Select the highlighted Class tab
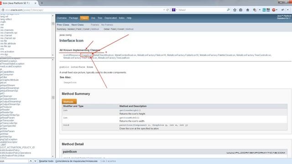 click(x=84, y=18)
